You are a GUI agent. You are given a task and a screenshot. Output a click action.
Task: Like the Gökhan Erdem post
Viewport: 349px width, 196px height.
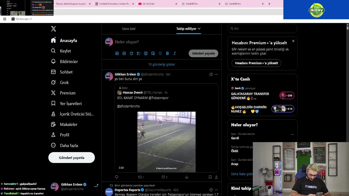tap(163, 177)
